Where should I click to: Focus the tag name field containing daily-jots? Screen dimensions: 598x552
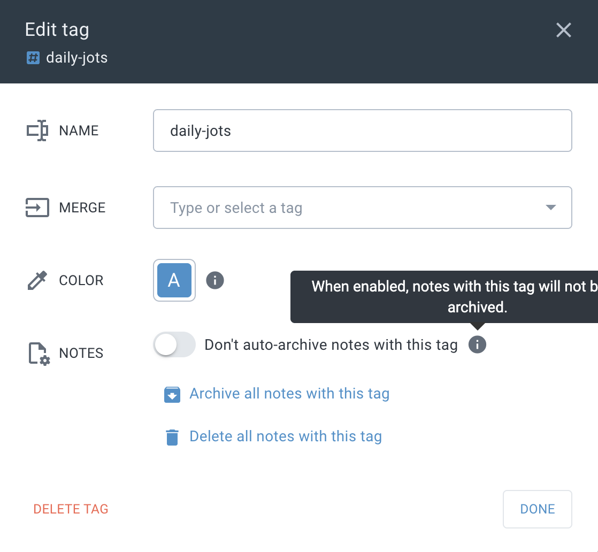362,131
